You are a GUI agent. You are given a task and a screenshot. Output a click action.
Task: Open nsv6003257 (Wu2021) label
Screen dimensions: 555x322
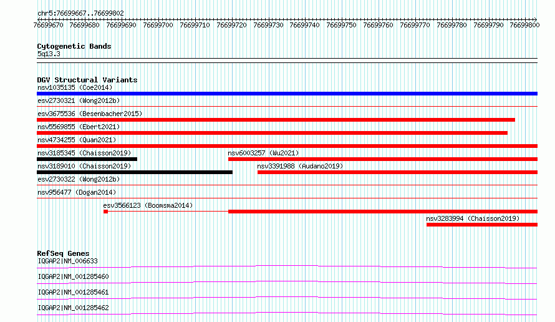pyautogui.click(x=263, y=153)
